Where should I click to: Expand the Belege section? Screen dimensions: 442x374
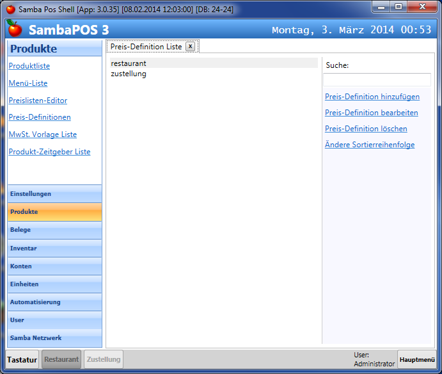pos(54,230)
